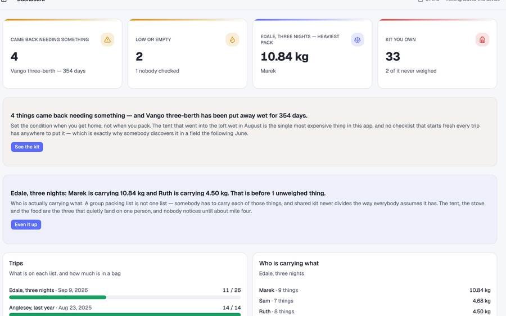Click the Who is carrying what heading
Viewport: 506px width, 316px height.
[289, 263]
